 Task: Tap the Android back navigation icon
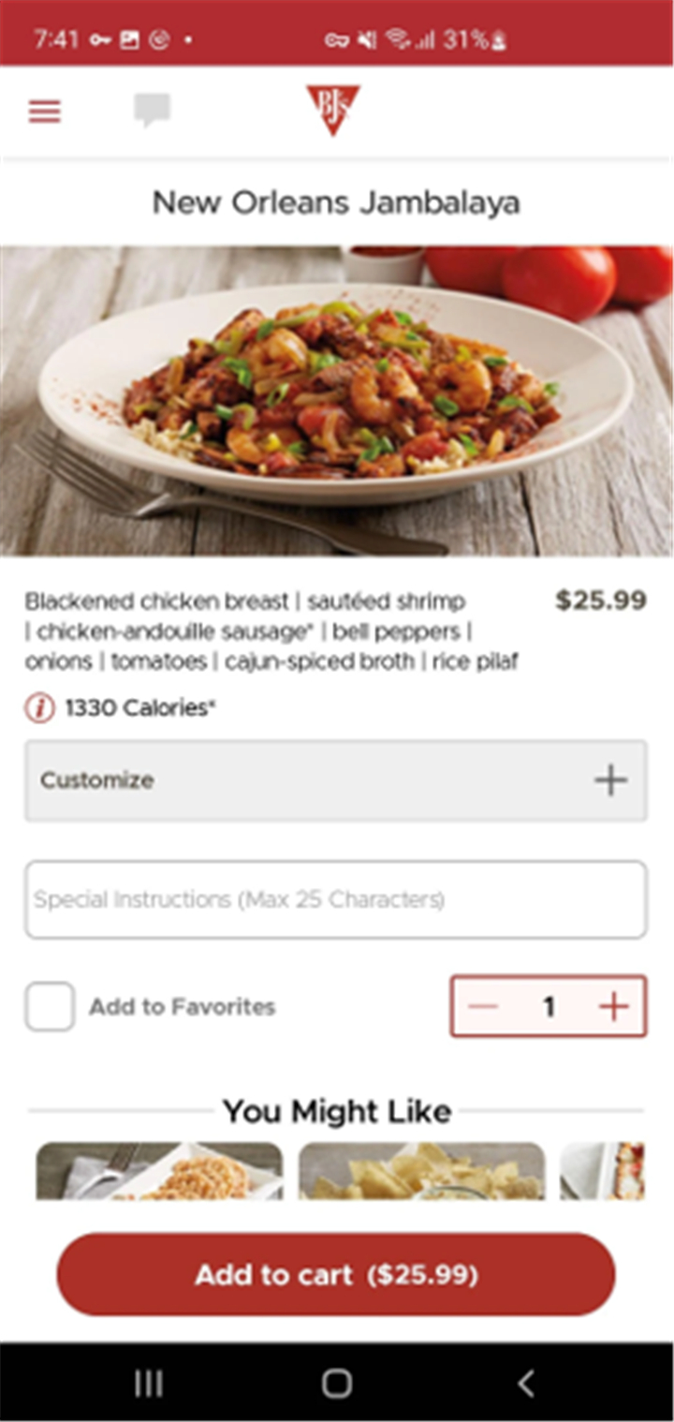526,1383
